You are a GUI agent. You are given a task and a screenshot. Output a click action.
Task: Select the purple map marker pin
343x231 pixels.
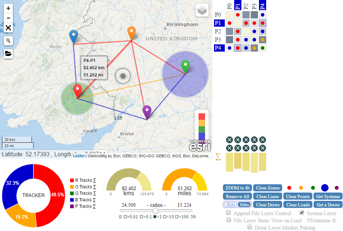point(147,111)
